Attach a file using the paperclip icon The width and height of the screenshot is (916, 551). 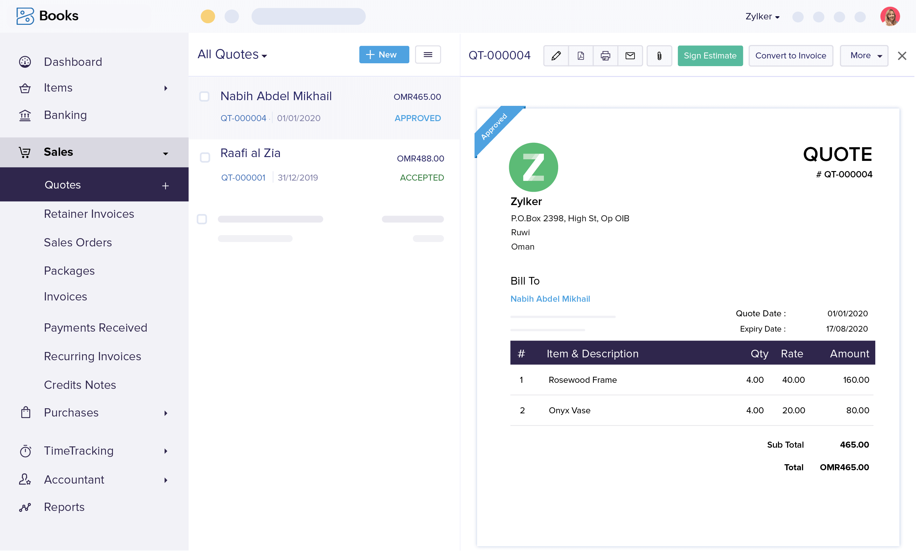pos(659,56)
